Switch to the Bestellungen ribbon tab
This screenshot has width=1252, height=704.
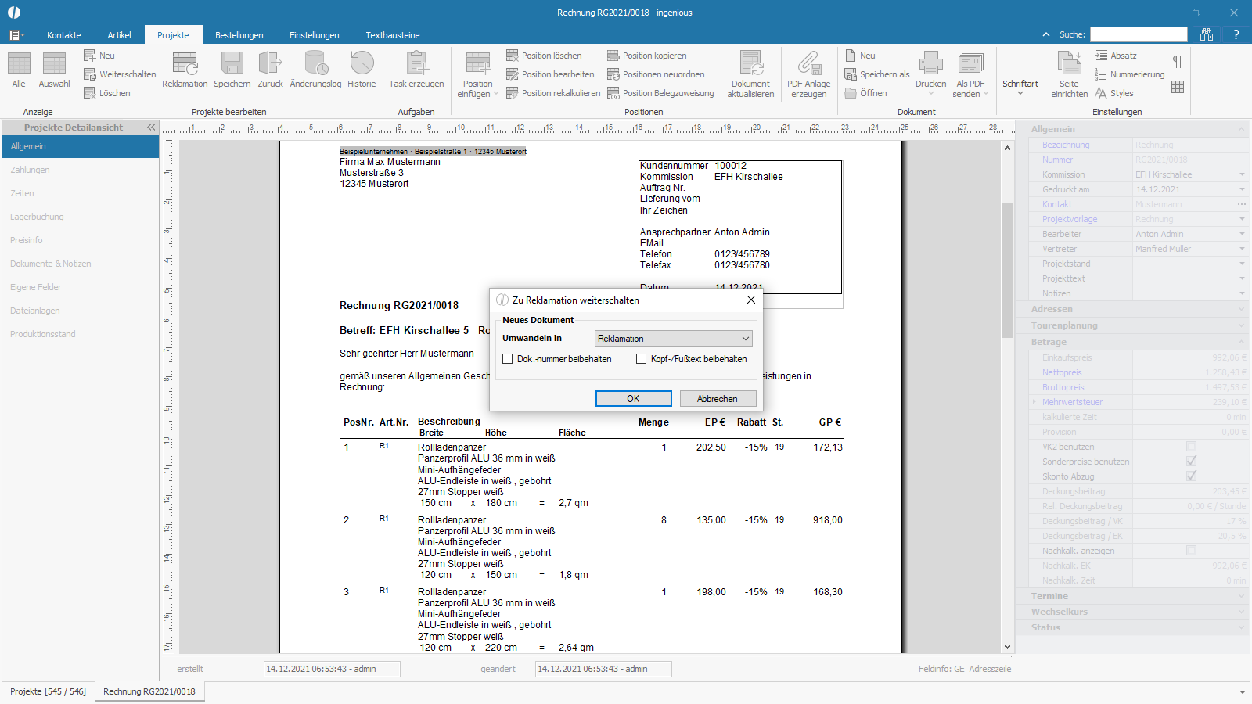pos(239,35)
